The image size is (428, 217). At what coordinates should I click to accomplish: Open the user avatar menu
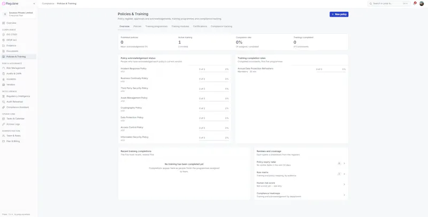coord(422,4)
